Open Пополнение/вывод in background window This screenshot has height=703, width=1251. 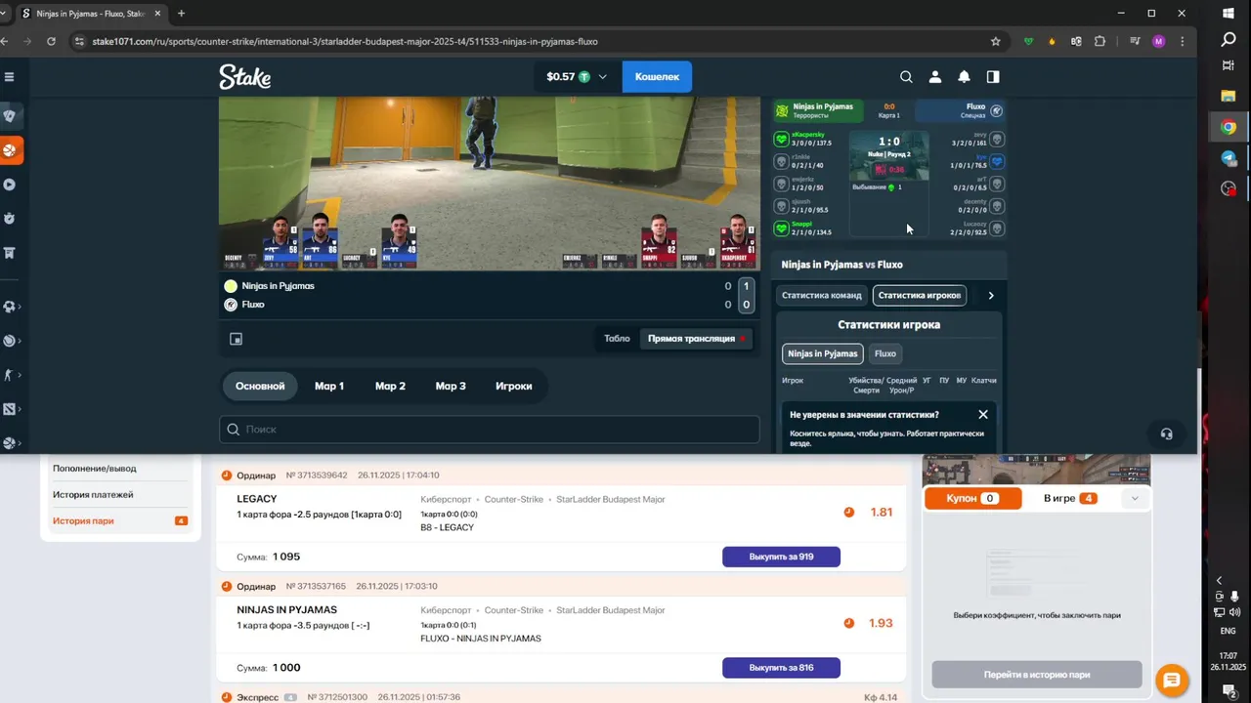pos(95,469)
